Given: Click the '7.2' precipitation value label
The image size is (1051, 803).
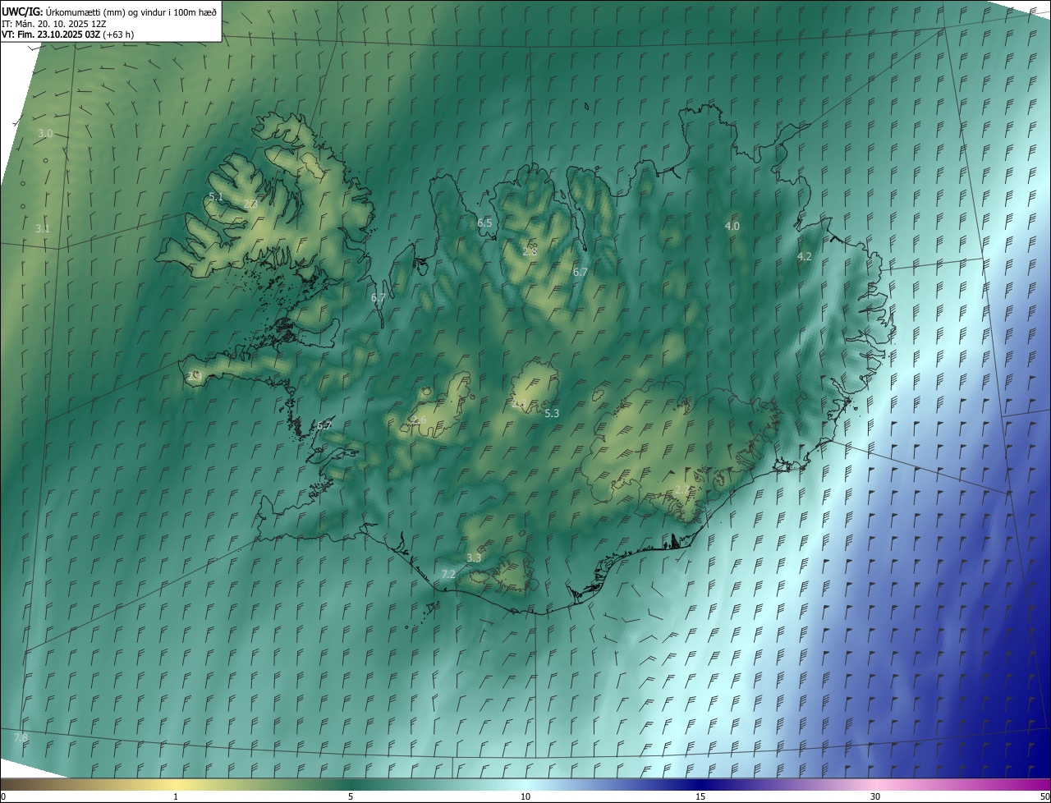Looking at the screenshot, I should 448,574.
